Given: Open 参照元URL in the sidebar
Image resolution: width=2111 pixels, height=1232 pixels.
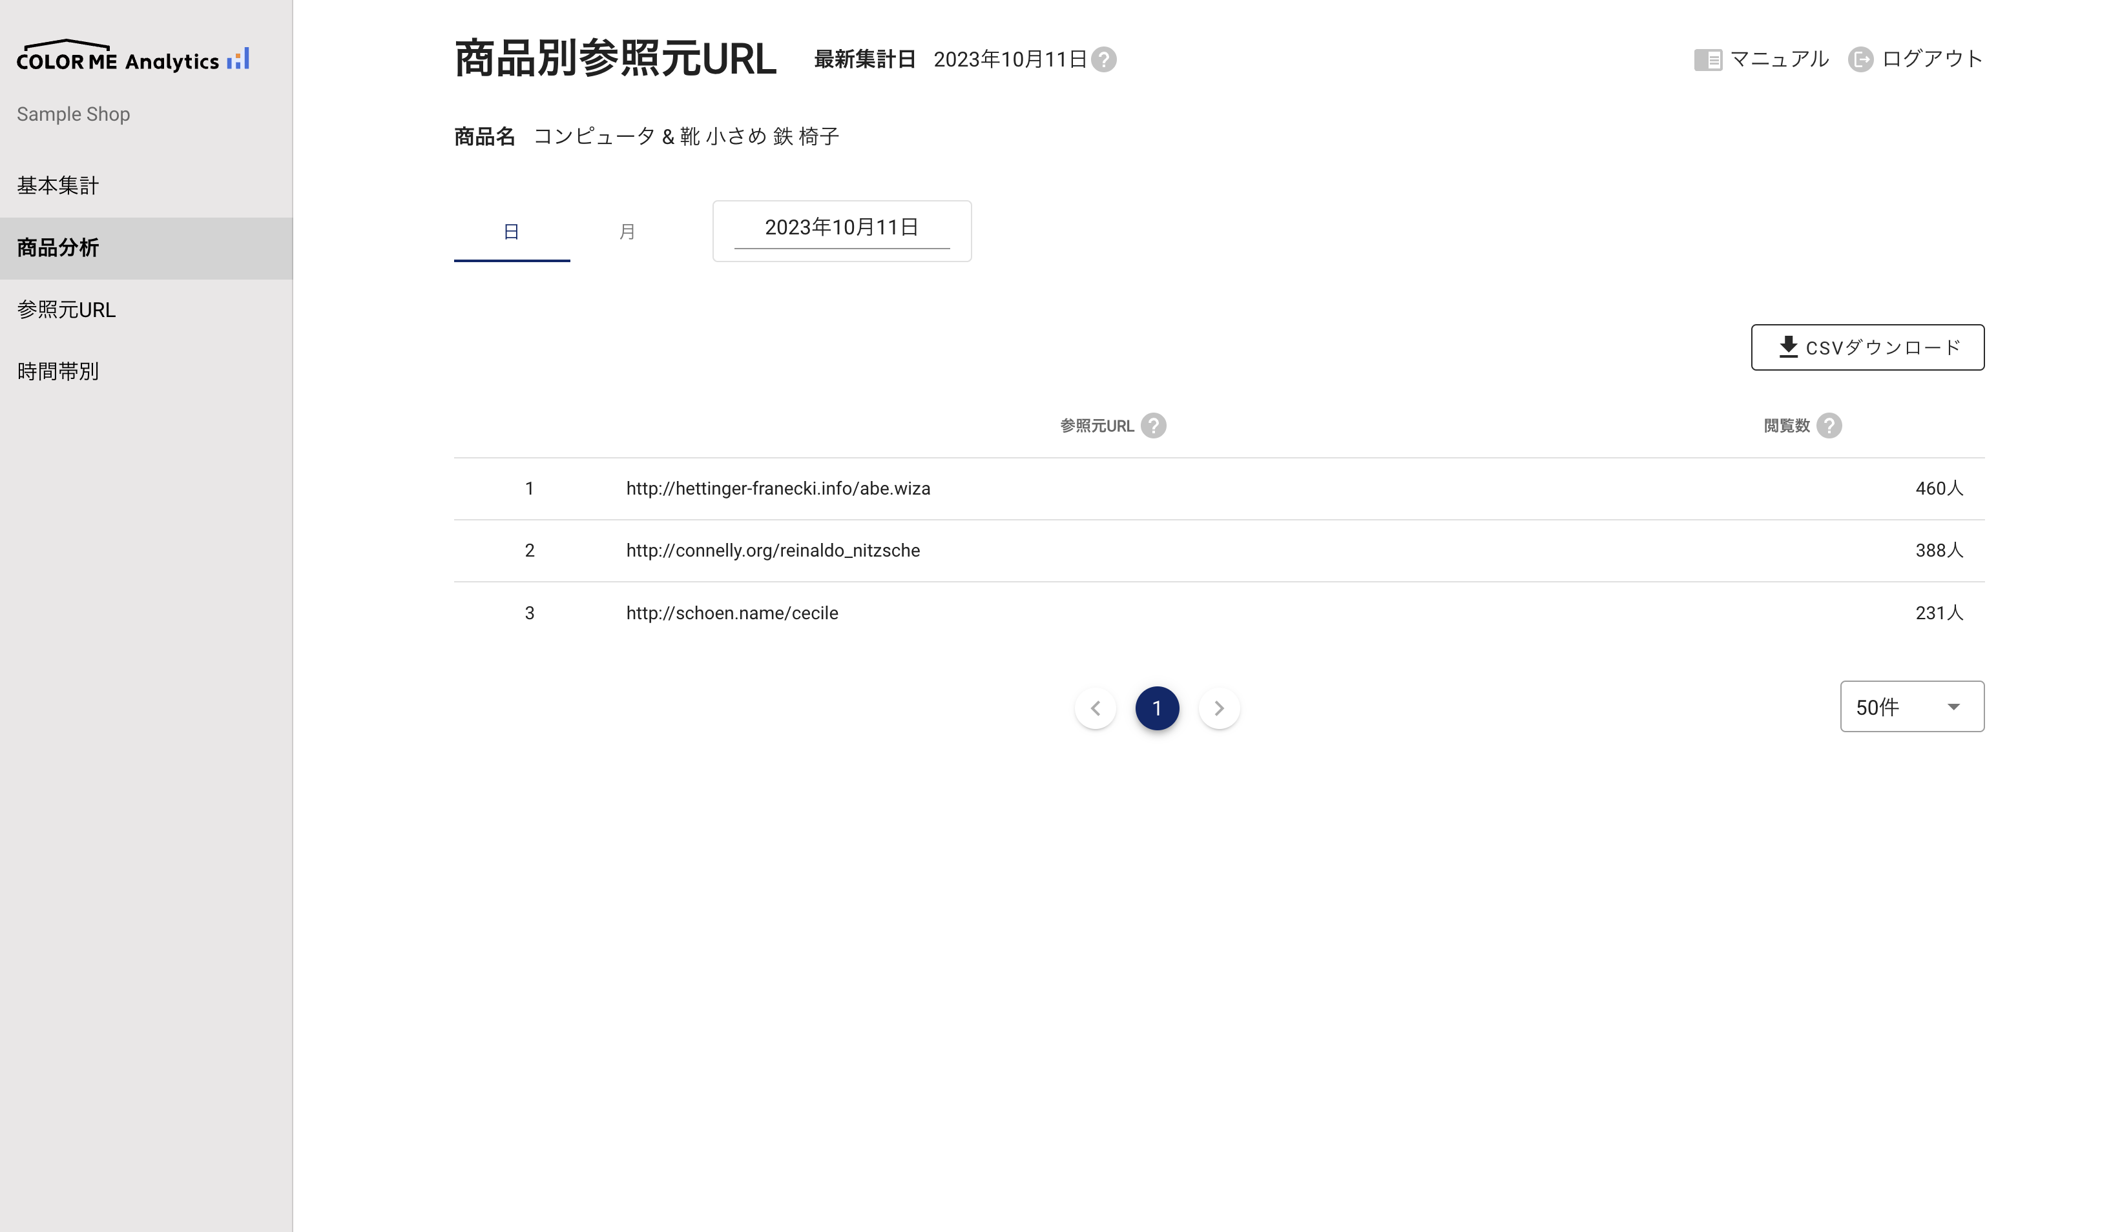Looking at the screenshot, I should click(x=147, y=310).
